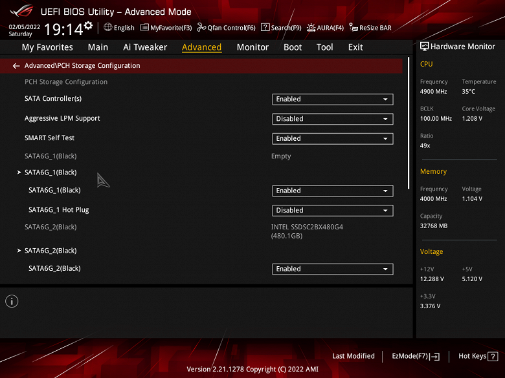Open Hot Keys help
The height and width of the screenshot is (378, 505).
(478, 356)
